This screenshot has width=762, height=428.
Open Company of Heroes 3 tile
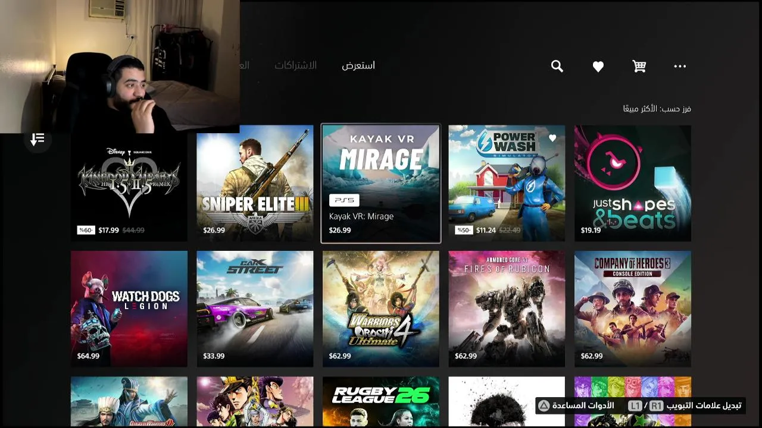[x=633, y=309]
